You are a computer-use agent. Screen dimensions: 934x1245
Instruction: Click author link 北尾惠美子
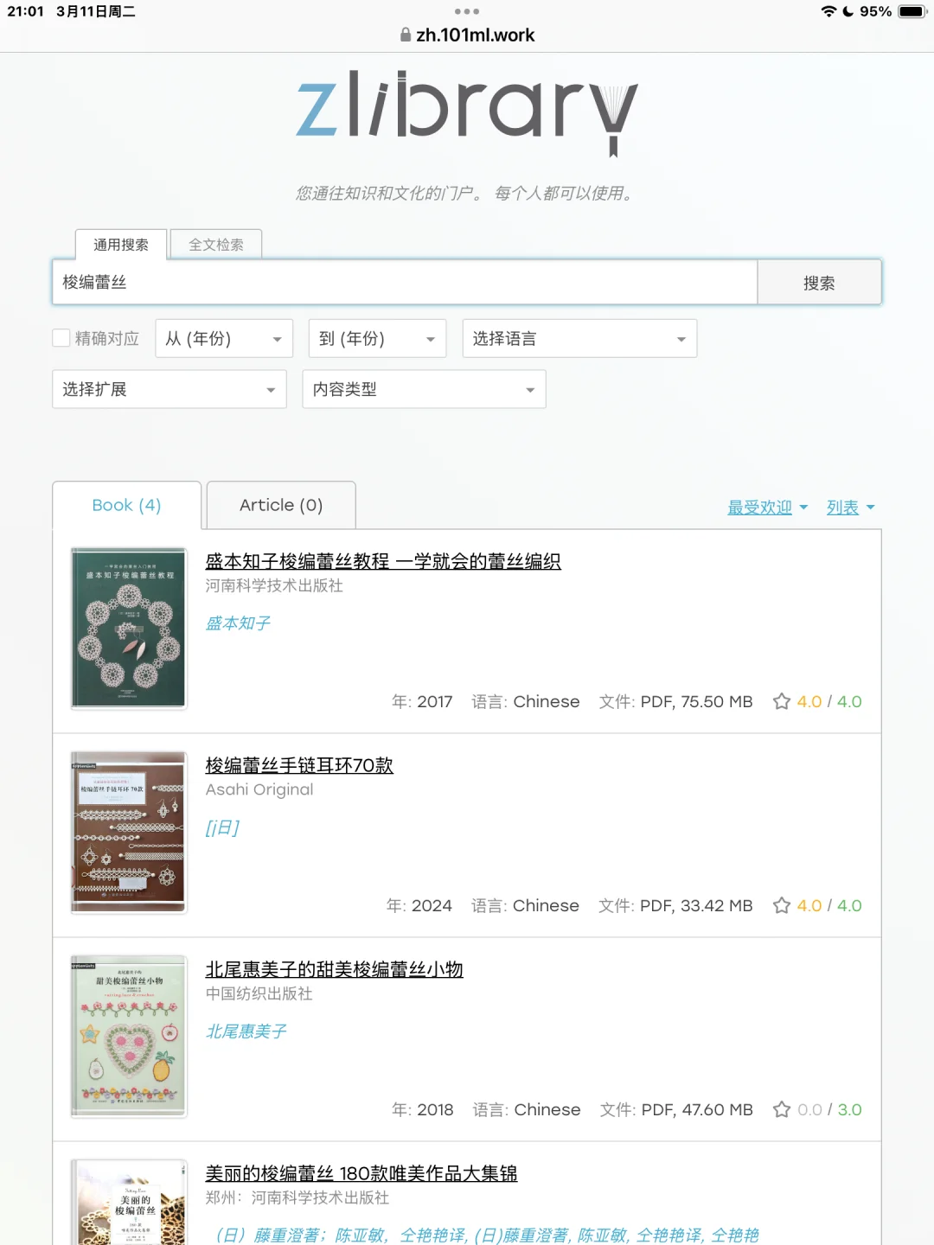pyautogui.click(x=246, y=1031)
